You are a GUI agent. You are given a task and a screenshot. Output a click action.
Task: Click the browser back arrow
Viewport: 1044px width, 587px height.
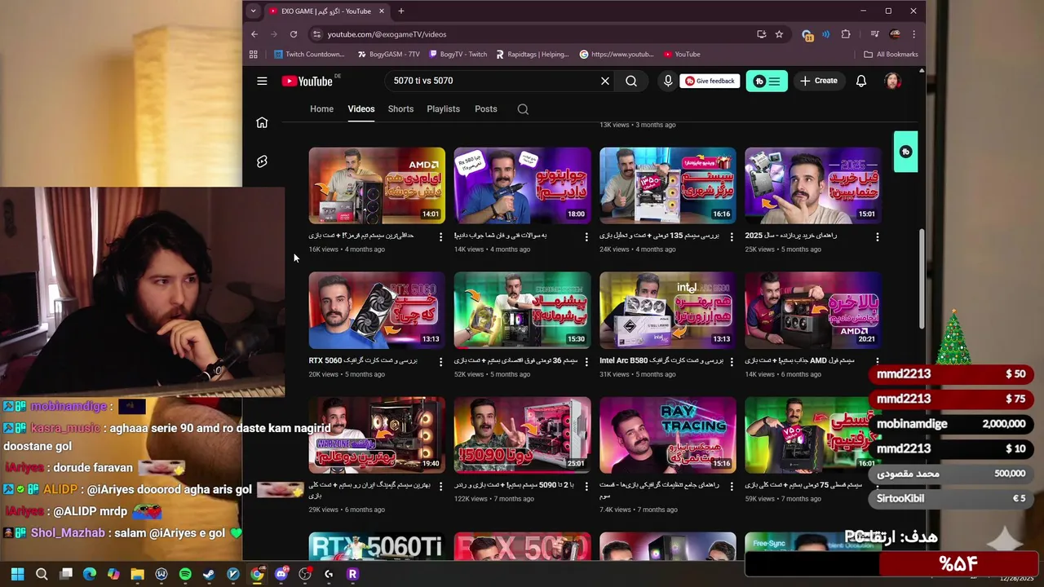pyautogui.click(x=254, y=34)
